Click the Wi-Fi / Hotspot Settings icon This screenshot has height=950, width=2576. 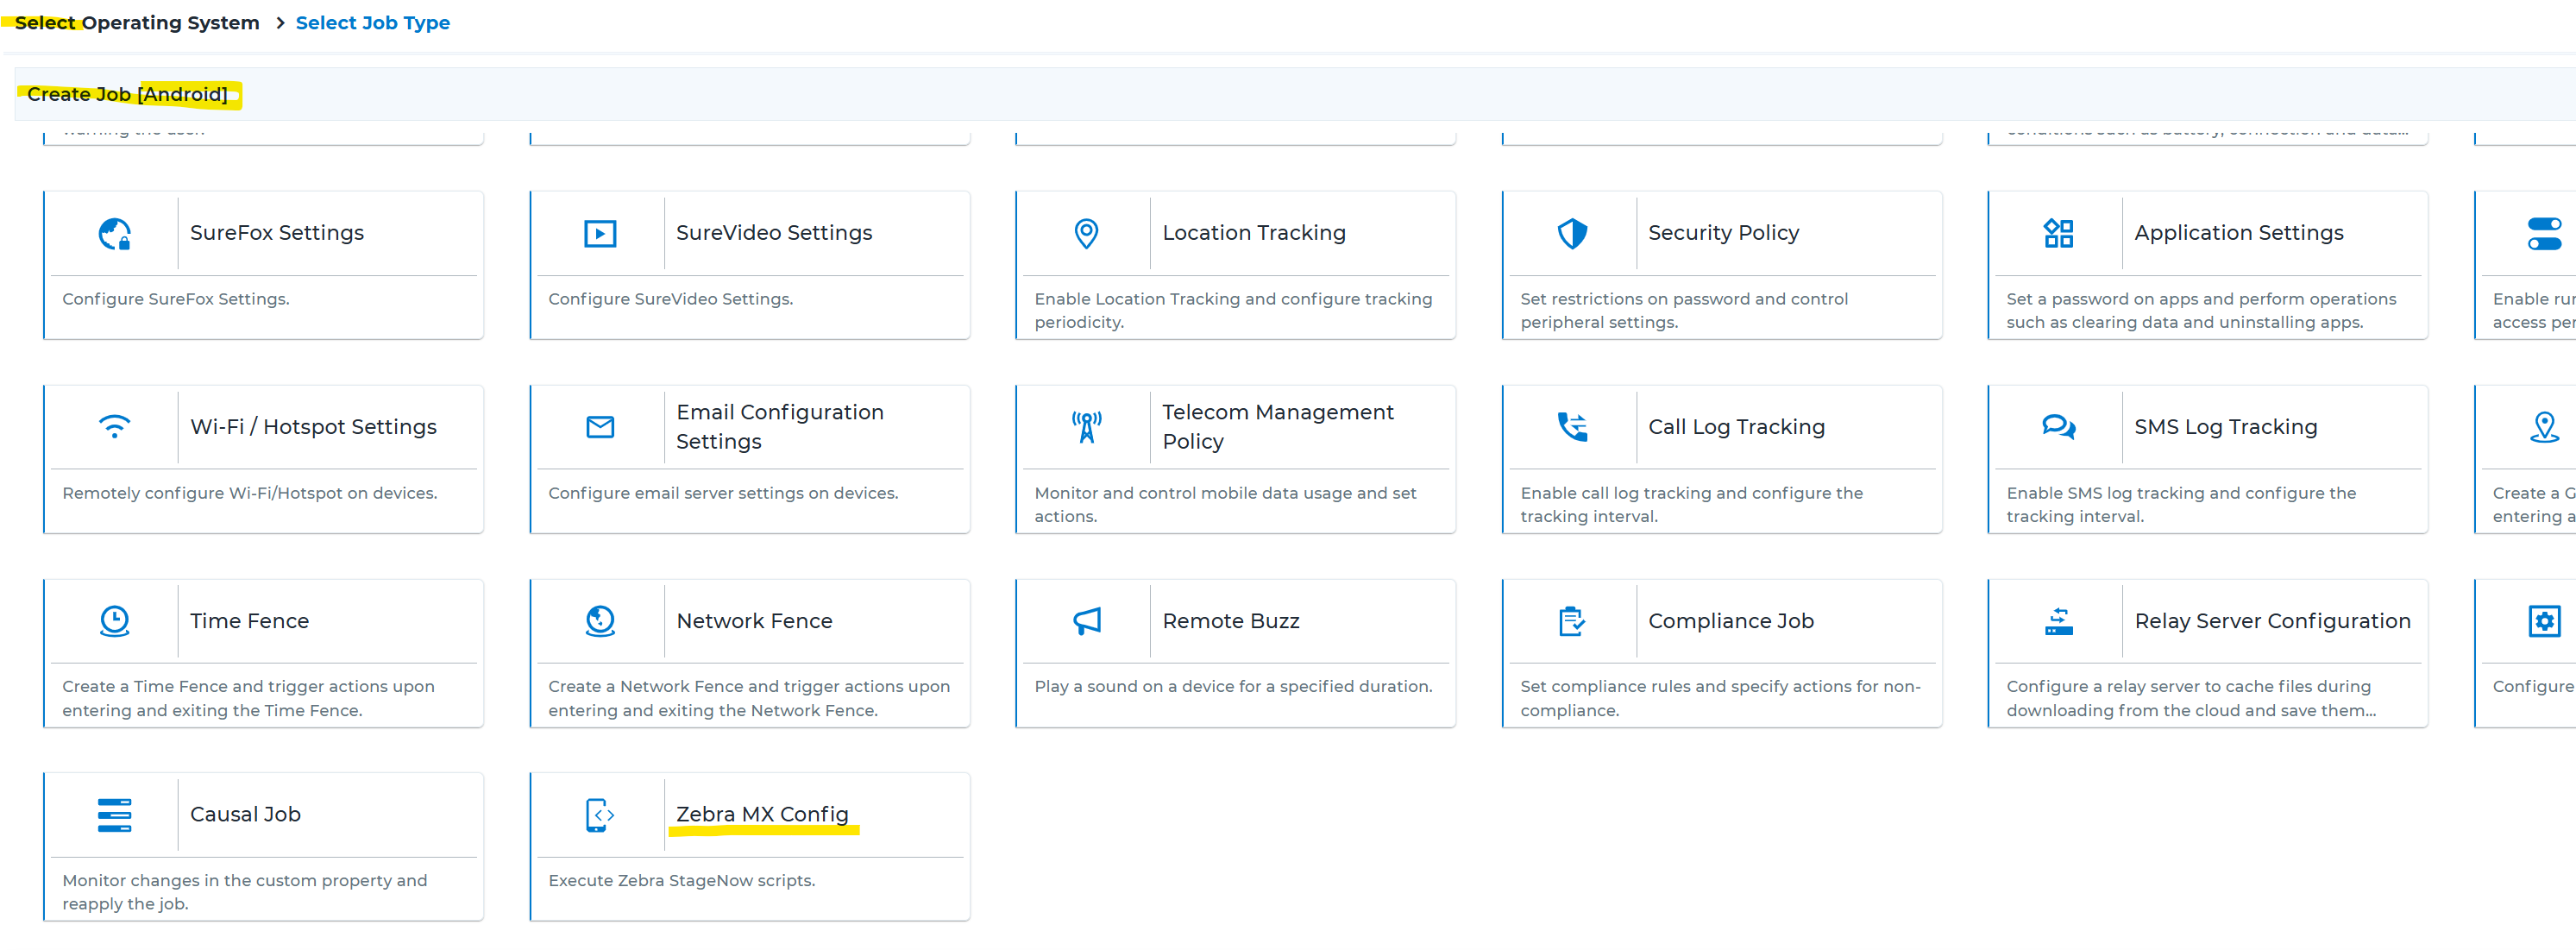(x=115, y=427)
